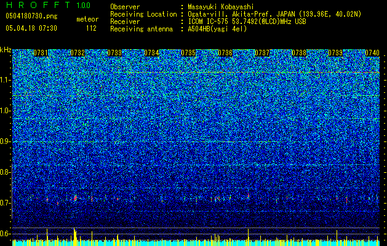Screen dimensions: 387x246
Task: Click the 0739 time marker
Action: click(x=336, y=53)
